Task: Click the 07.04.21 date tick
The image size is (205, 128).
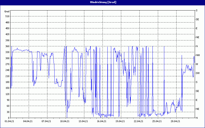Action: click(46, 121)
